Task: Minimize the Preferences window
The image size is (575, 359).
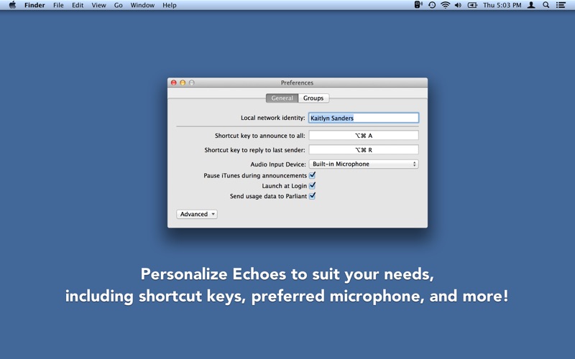Action: tap(183, 83)
